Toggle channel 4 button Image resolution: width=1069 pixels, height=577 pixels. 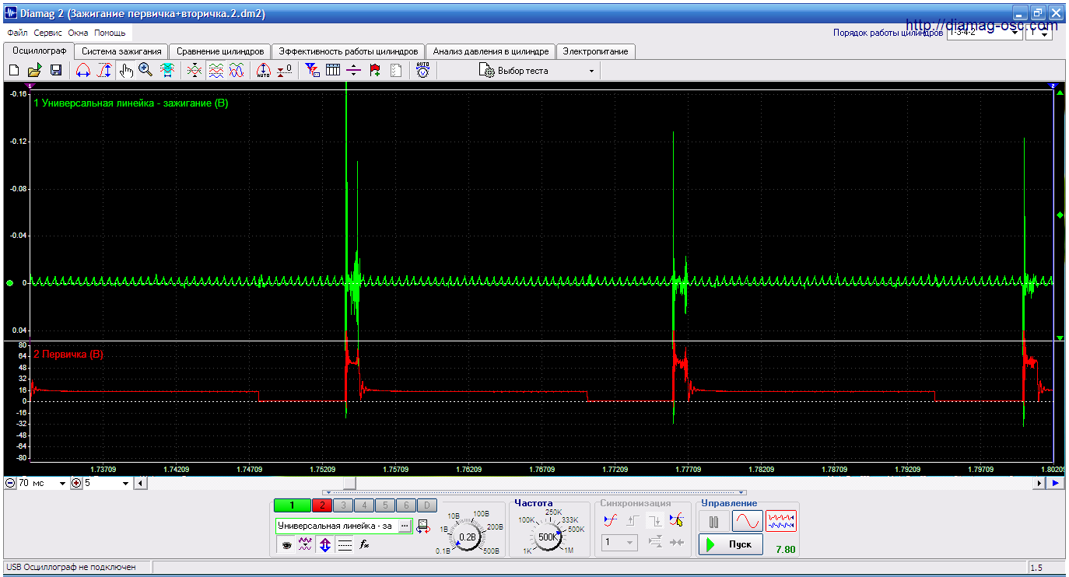364,505
